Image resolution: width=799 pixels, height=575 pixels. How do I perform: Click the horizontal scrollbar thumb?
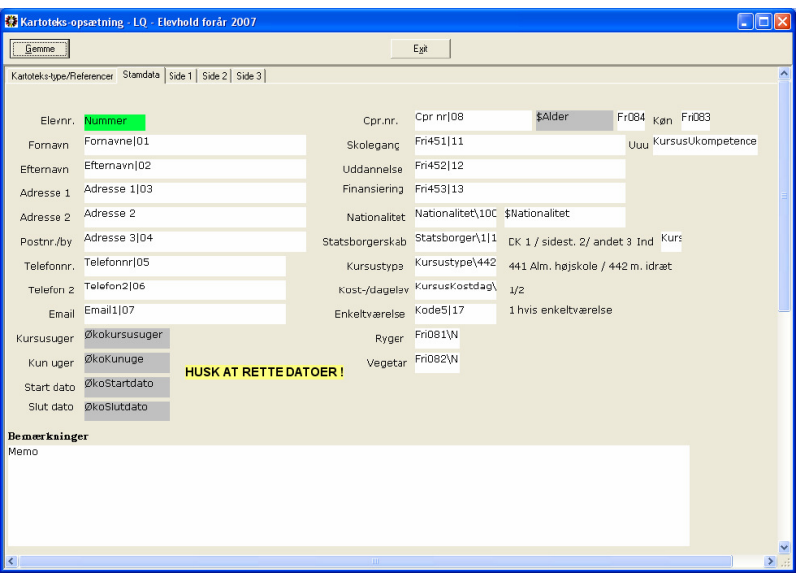pyautogui.click(x=376, y=561)
